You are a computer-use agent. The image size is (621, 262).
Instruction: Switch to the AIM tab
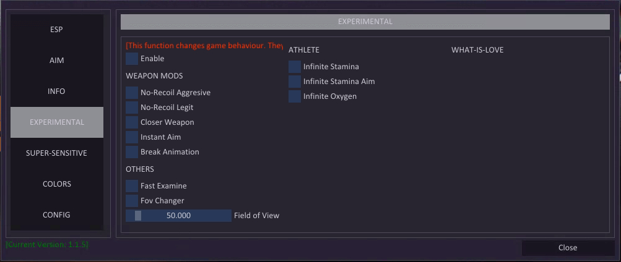tap(56, 61)
